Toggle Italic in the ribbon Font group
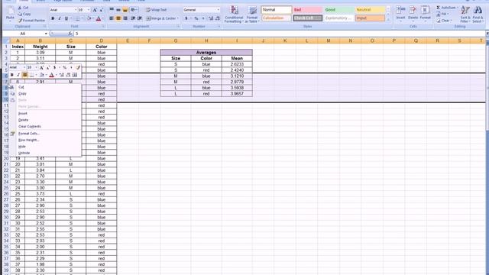The image size is (489, 275). click(60, 18)
